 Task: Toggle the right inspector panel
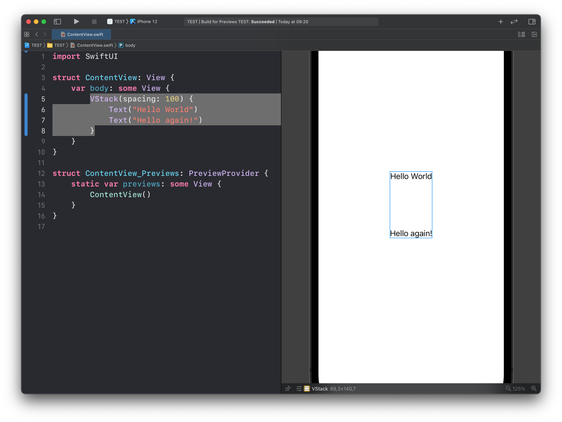pos(532,22)
